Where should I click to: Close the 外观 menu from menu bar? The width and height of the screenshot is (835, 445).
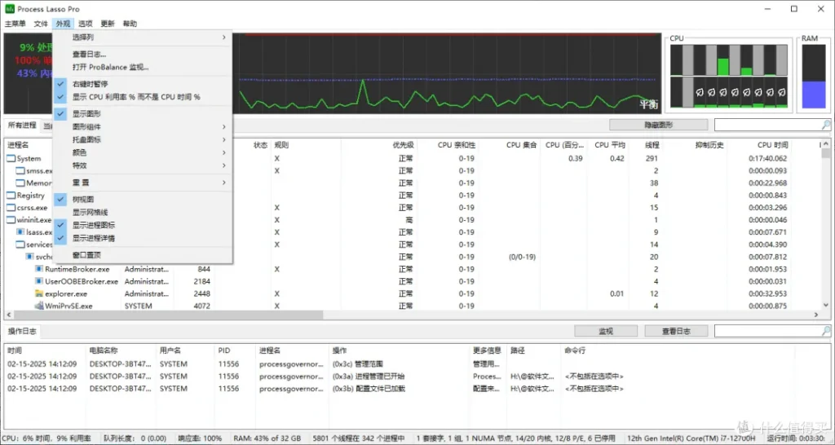(63, 24)
